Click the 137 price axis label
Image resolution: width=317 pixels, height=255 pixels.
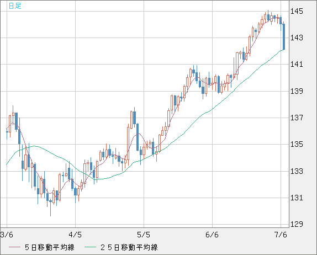[297, 118]
